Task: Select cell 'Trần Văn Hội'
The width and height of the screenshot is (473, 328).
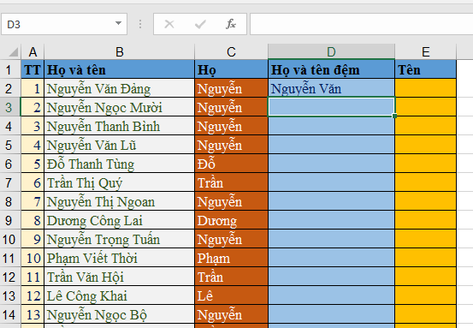Action: point(120,277)
